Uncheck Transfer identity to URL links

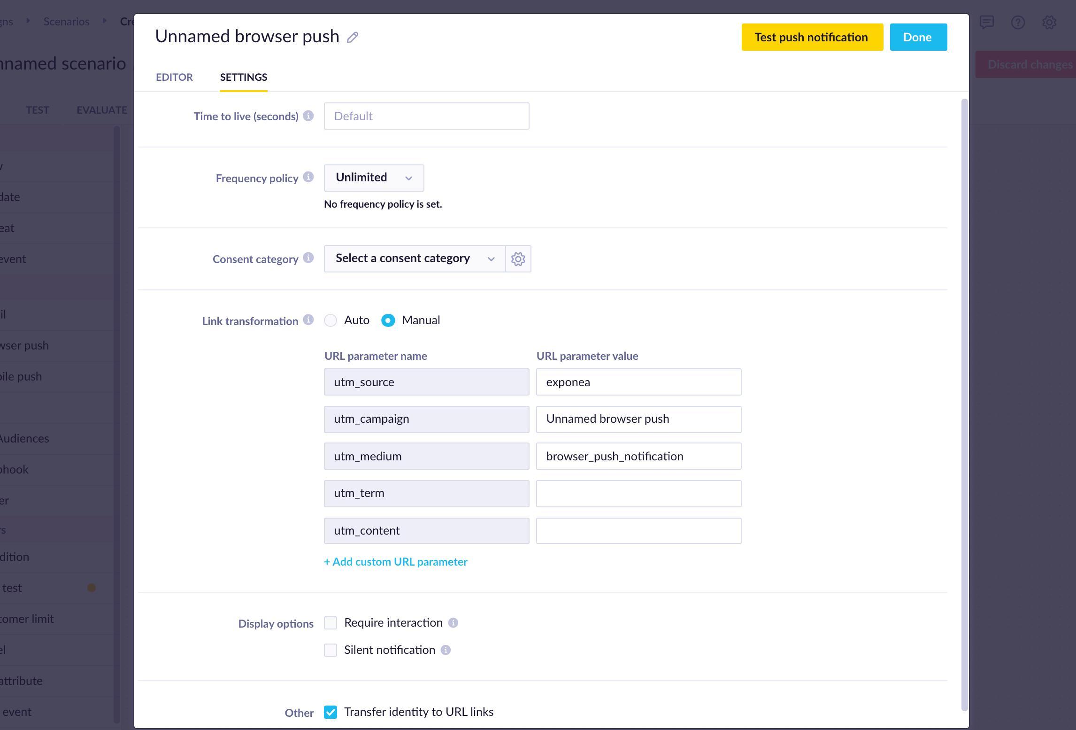pyautogui.click(x=330, y=712)
